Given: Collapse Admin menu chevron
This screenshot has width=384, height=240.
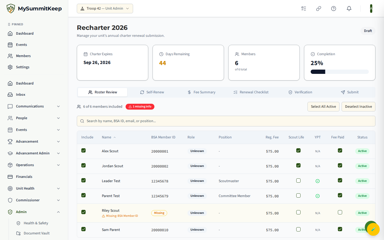Looking at the screenshot, I should (58, 212).
